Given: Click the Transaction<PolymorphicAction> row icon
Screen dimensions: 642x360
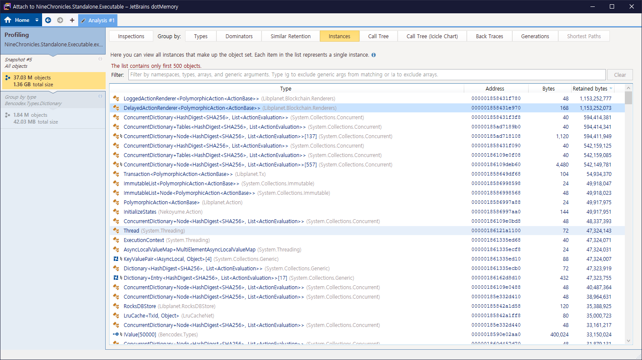Looking at the screenshot, I should tap(116, 174).
